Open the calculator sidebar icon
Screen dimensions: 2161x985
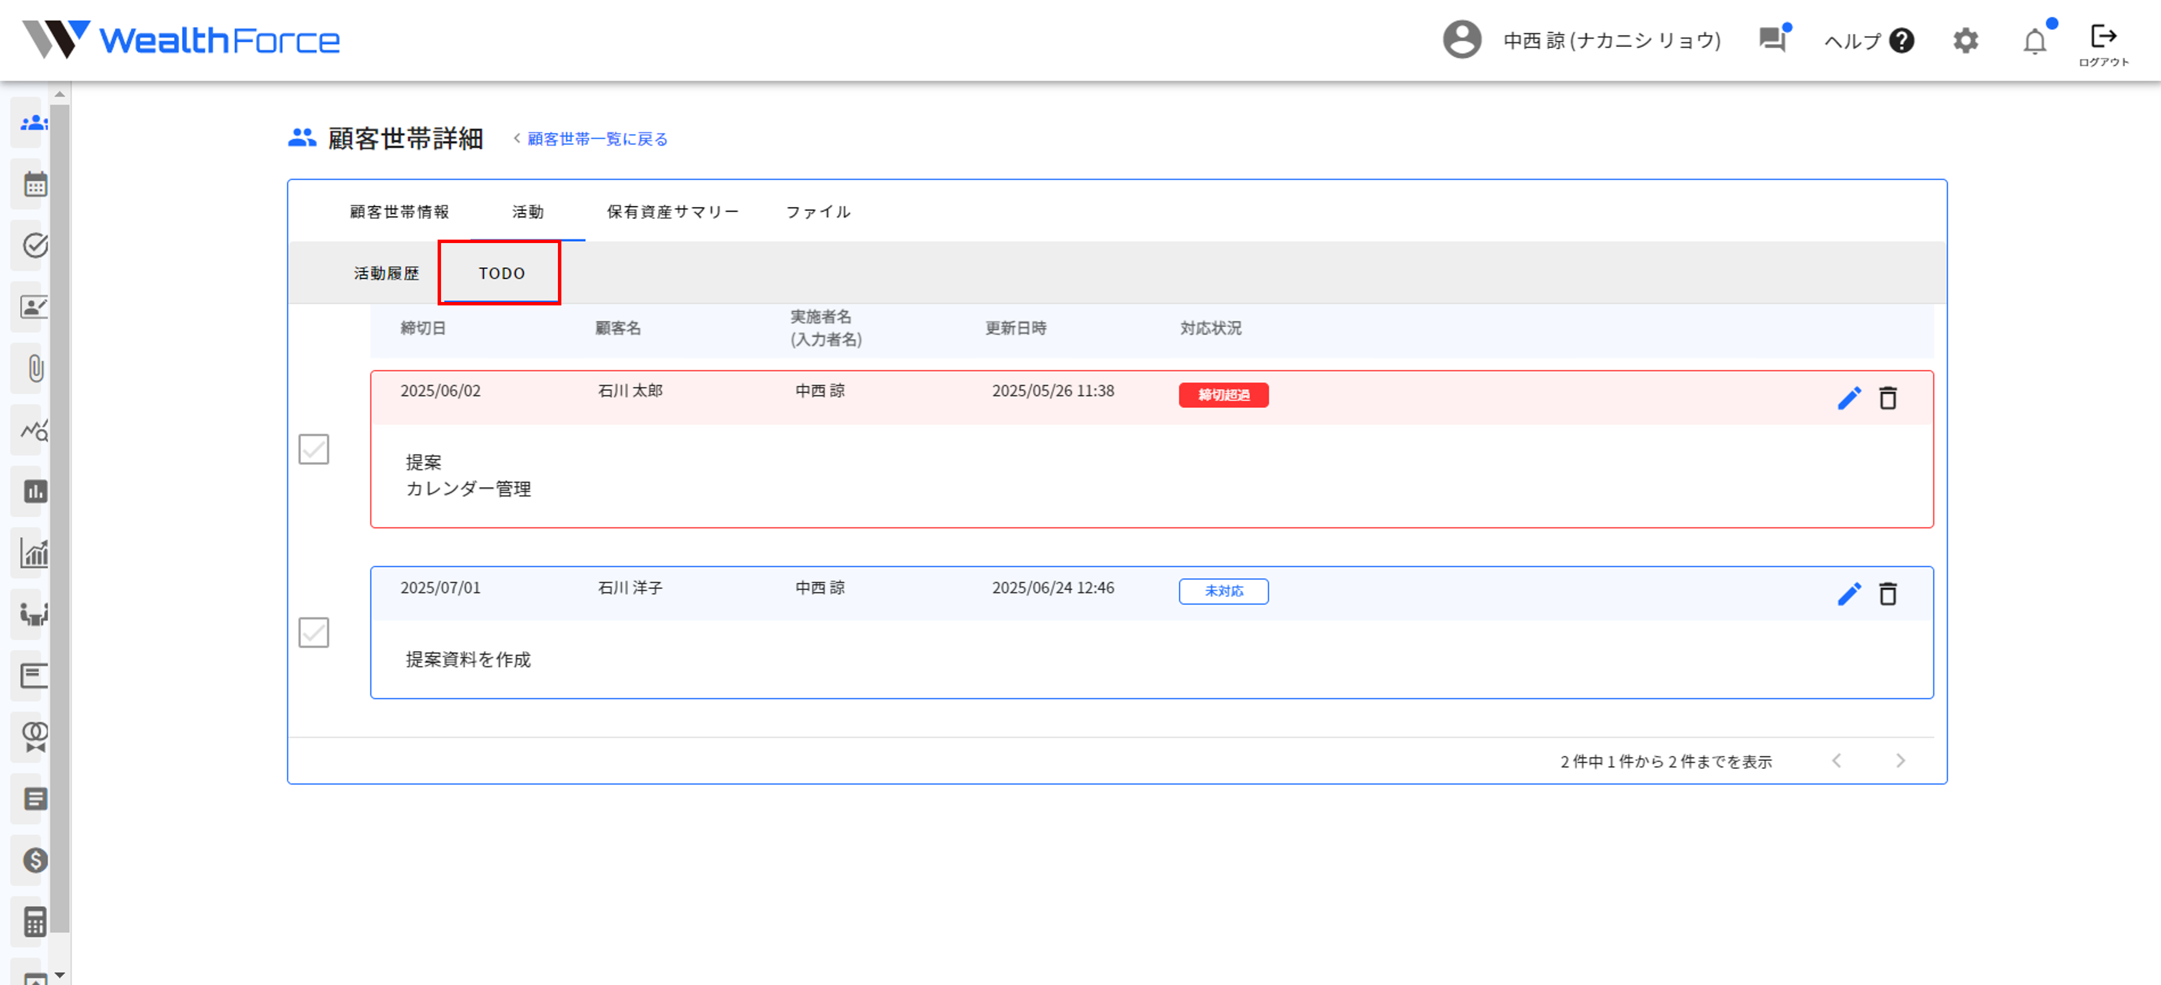pyautogui.click(x=35, y=922)
